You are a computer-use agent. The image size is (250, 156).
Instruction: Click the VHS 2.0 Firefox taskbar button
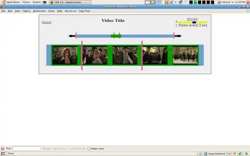(x=70, y=2)
